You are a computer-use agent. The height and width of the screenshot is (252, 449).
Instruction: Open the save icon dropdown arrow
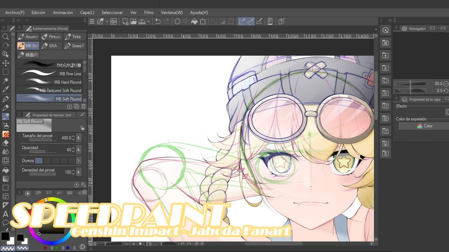pos(148,21)
